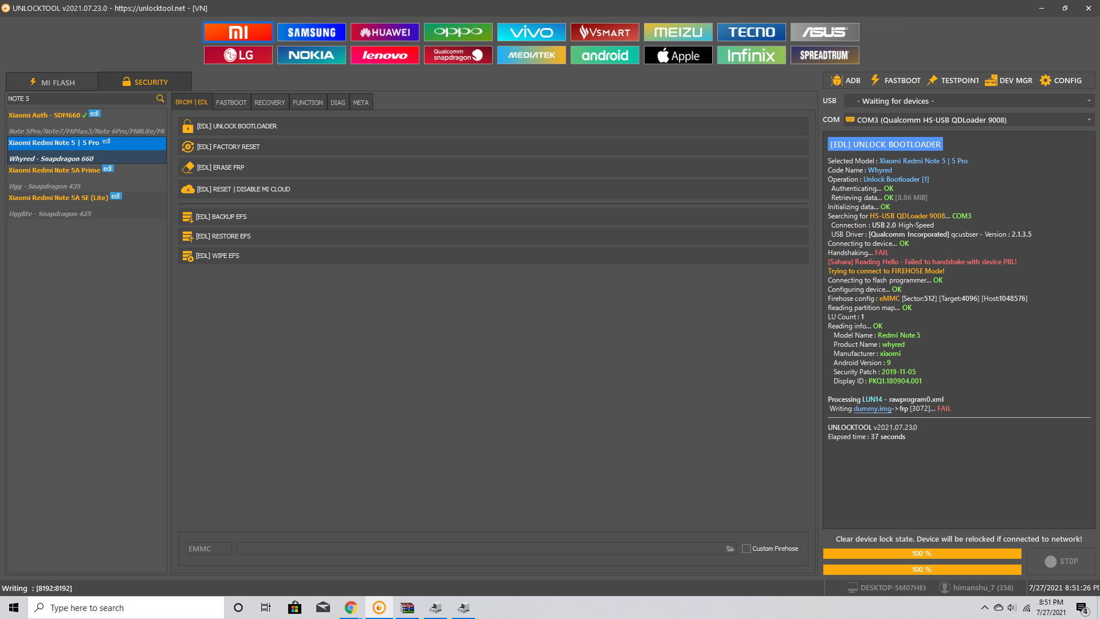Click the STOP button
1100x619 pixels.
1061,562
